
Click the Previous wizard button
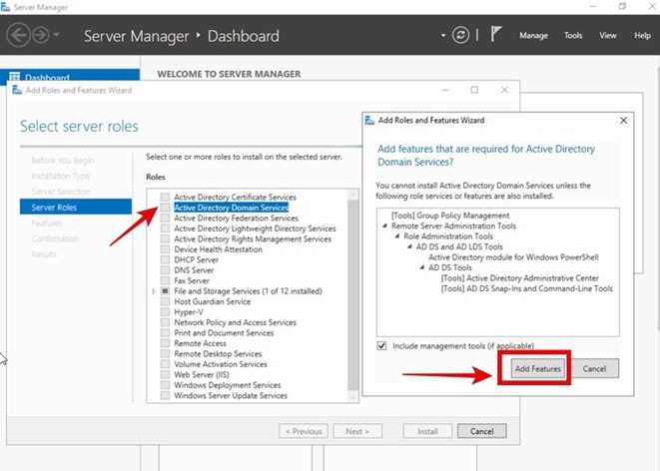coord(304,431)
